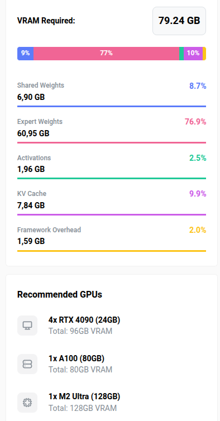Viewport: 220px width, 421px height.
Task: Click the chip icon beside M2 Ultra
Action: point(27,403)
